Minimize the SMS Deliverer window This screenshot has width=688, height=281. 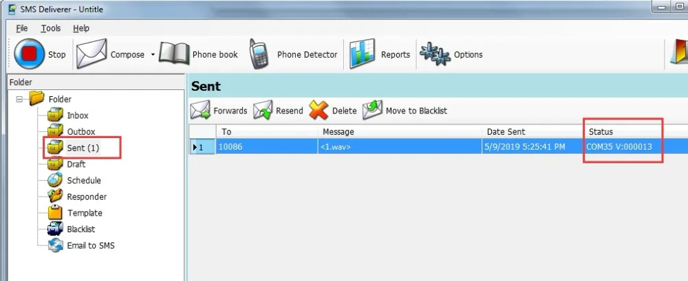point(661,7)
